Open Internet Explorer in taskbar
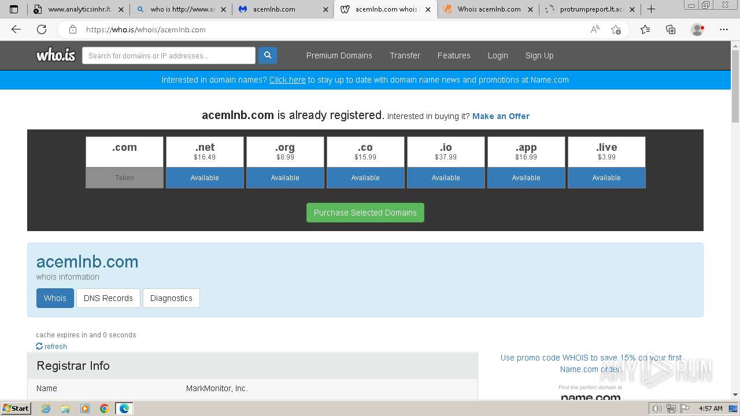Viewport: 740px width, 416px height. [46, 408]
